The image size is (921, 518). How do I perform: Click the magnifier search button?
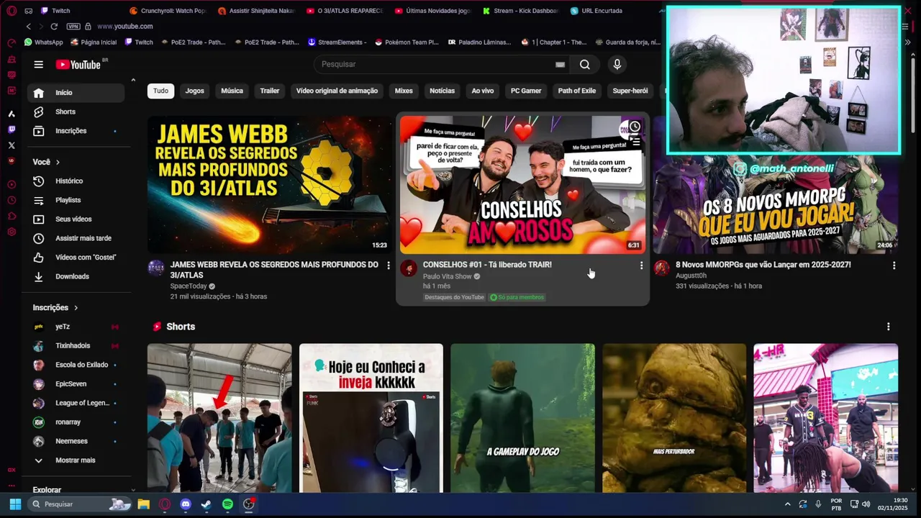585,64
